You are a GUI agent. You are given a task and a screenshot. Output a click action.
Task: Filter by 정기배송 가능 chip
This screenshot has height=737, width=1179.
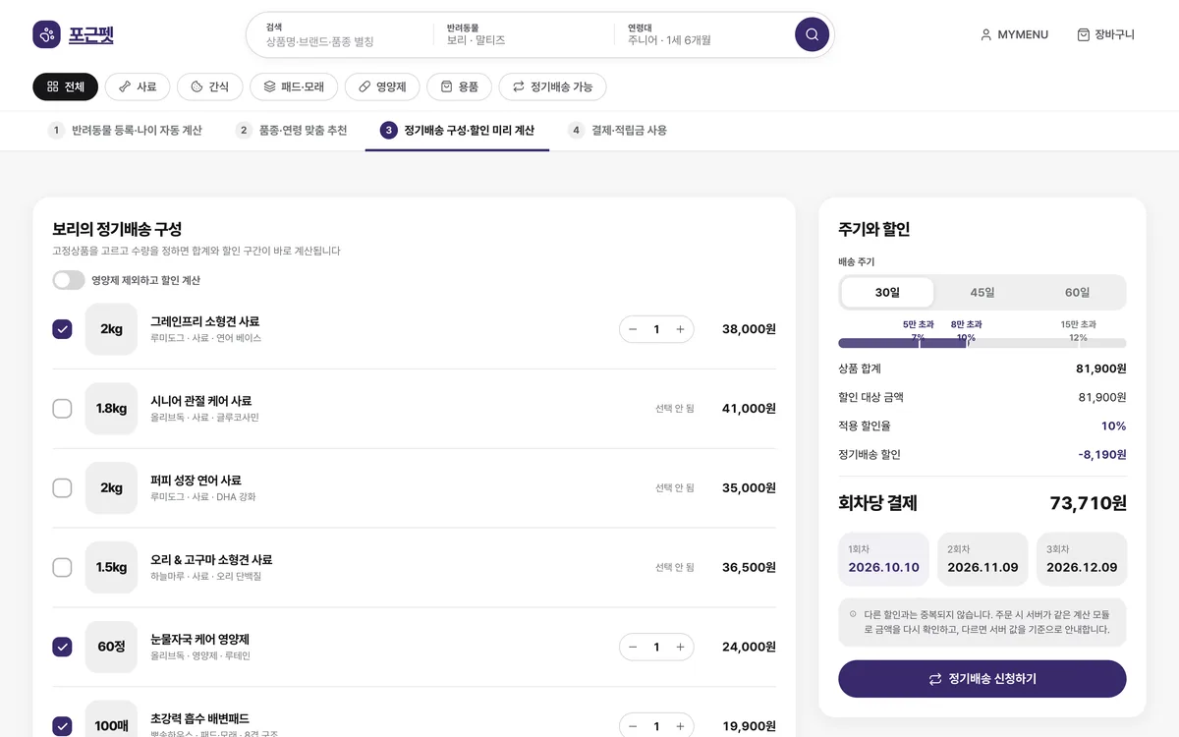pyautogui.click(x=552, y=86)
